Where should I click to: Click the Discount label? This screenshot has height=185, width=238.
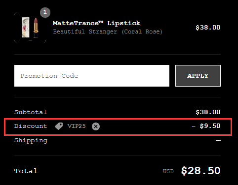(x=31, y=126)
